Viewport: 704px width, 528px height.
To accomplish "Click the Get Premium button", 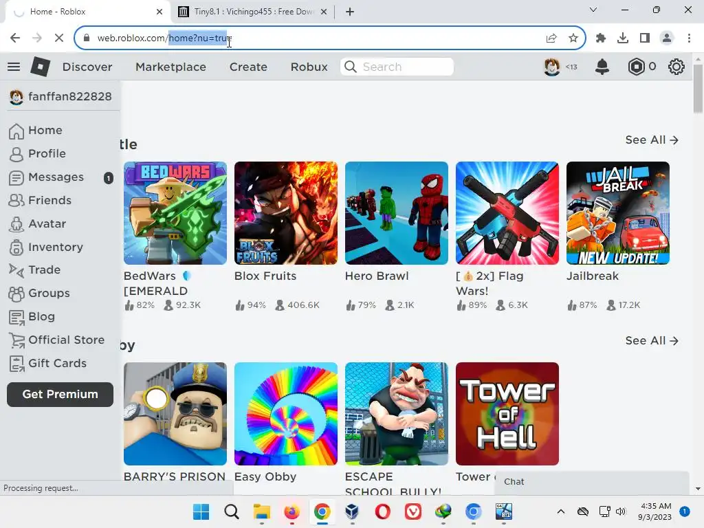I will 60,394.
